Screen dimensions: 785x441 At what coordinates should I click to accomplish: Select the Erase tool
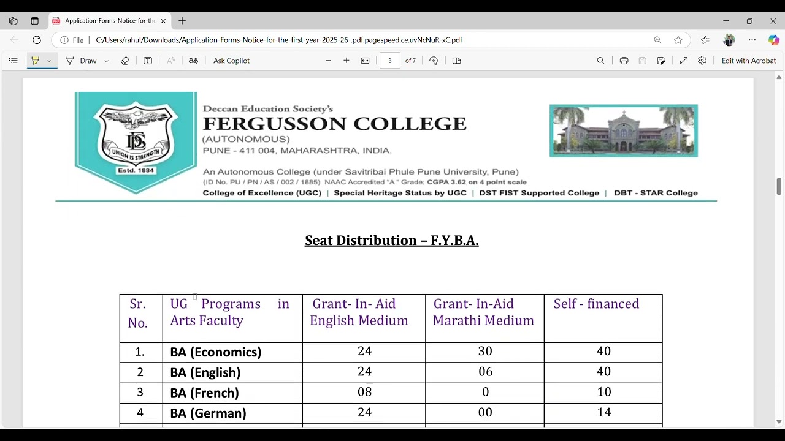click(125, 61)
